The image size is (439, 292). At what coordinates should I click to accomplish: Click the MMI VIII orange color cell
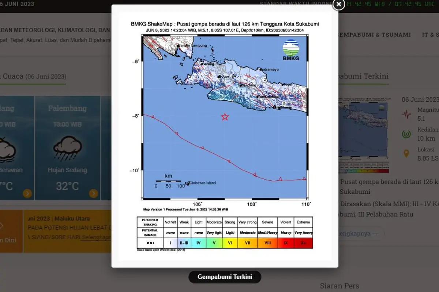tap(267, 242)
